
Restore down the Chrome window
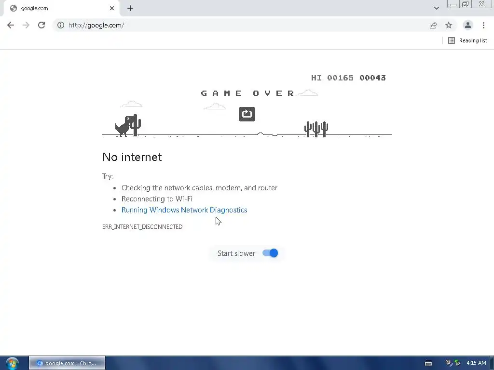(465, 4)
